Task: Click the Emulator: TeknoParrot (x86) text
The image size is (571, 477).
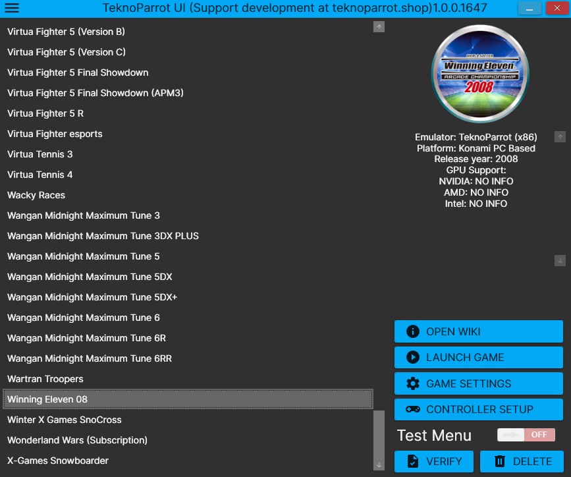Action: coord(476,137)
